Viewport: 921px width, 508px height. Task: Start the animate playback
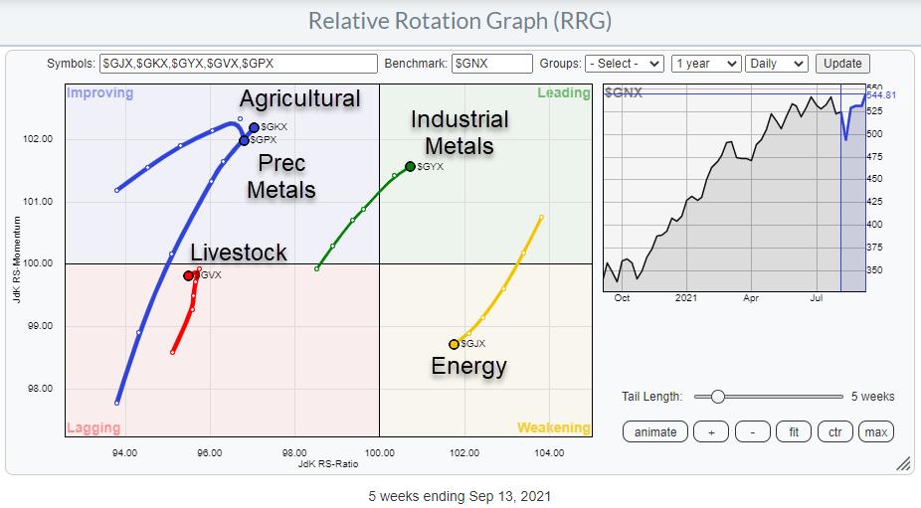(655, 431)
